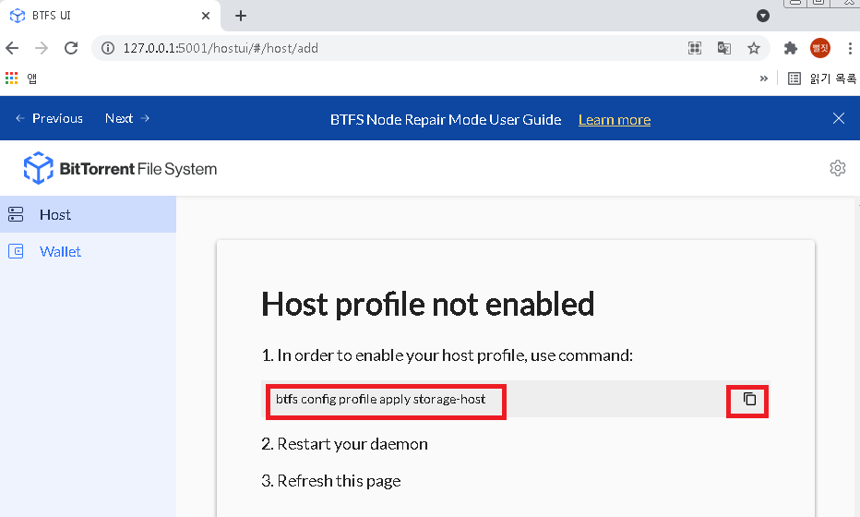The image size is (860, 517).
Task: Open the Host sidebar section
Action: [88, 214]
